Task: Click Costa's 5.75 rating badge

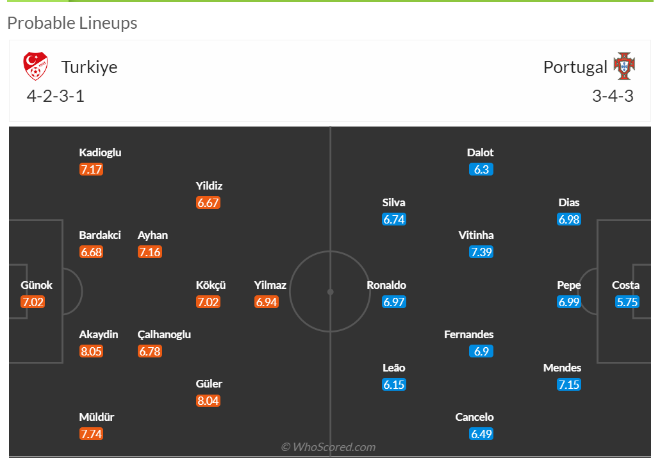Action: coord(627,302)
